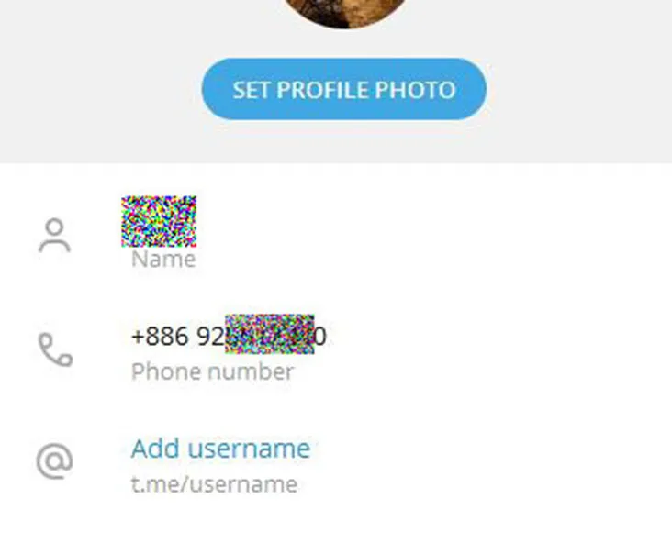The width and height of the screenshot is (672, 543).
Task: Click the +886 country code text
Action: (160, 336)
